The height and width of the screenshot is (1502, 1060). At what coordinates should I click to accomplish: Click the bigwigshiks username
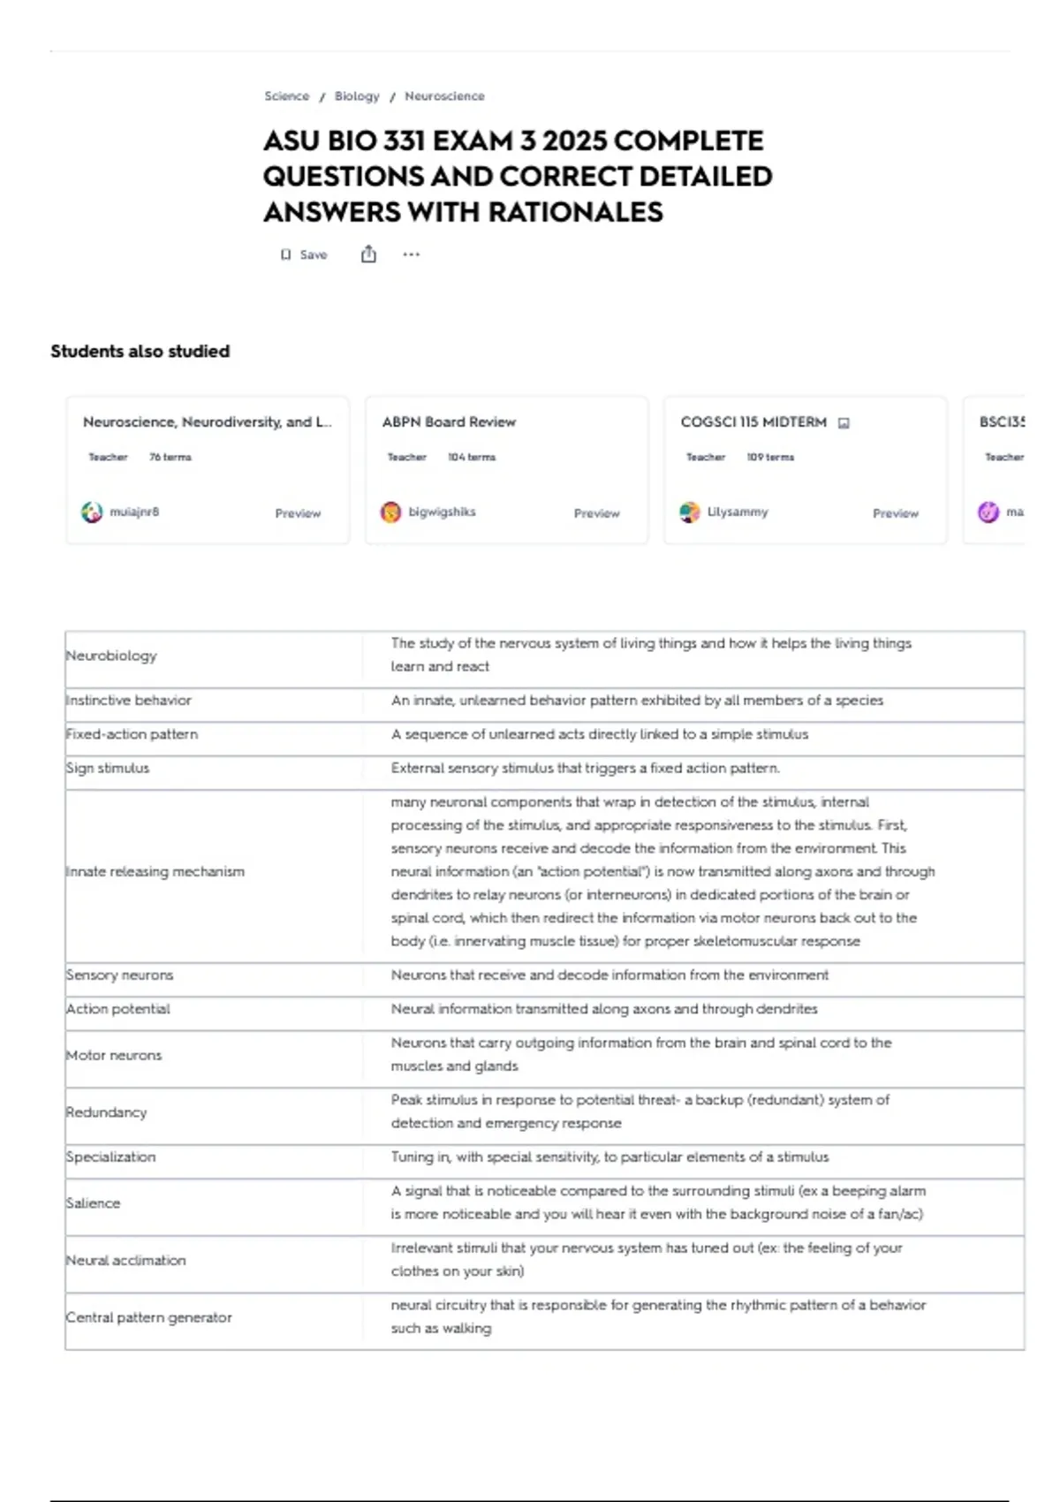[x=442, y=512]
